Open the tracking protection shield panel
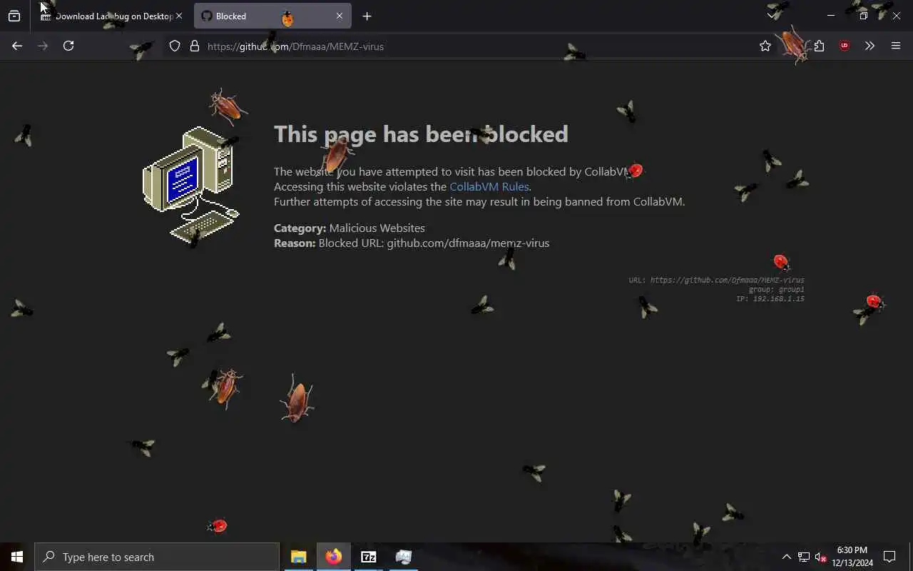The width and height of the screenshot is (913, 571). 175,46
